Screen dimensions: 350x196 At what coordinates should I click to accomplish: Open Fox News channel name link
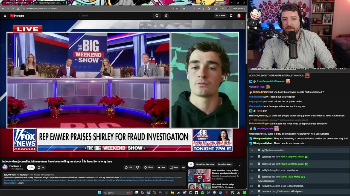14,166
